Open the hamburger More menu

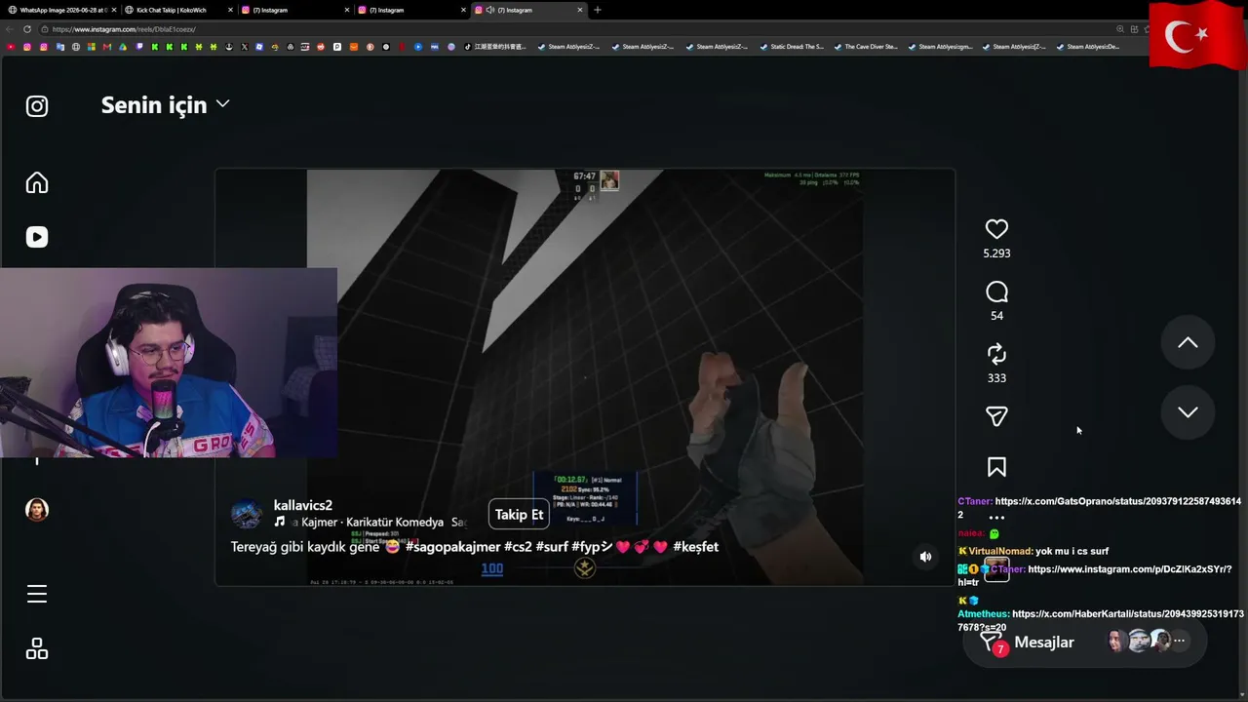(37, 594)
